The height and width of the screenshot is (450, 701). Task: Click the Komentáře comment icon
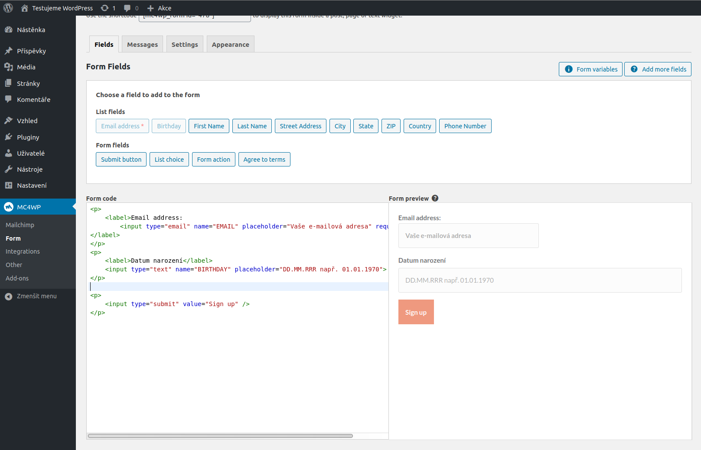click(8, 99)
